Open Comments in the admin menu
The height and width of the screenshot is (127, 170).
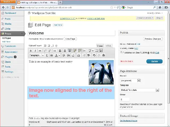10,46
